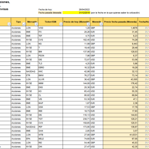
Task: Open the Mercado column filter dropdown
Action: click(x=36, y=24)
